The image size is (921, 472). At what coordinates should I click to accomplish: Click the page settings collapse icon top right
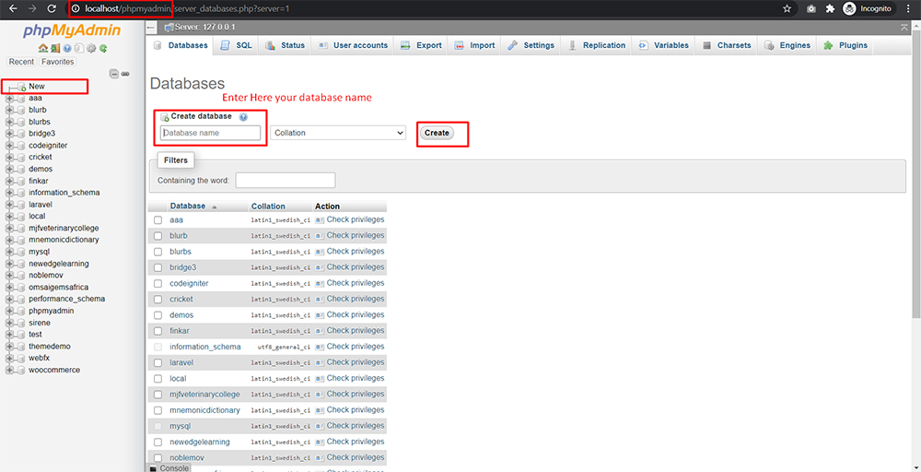pos(904,28)
